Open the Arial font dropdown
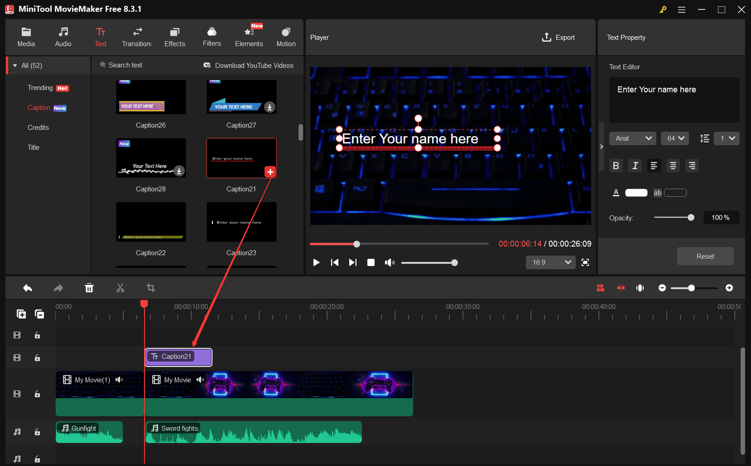751x466 pixels. (x=632, y=138)
